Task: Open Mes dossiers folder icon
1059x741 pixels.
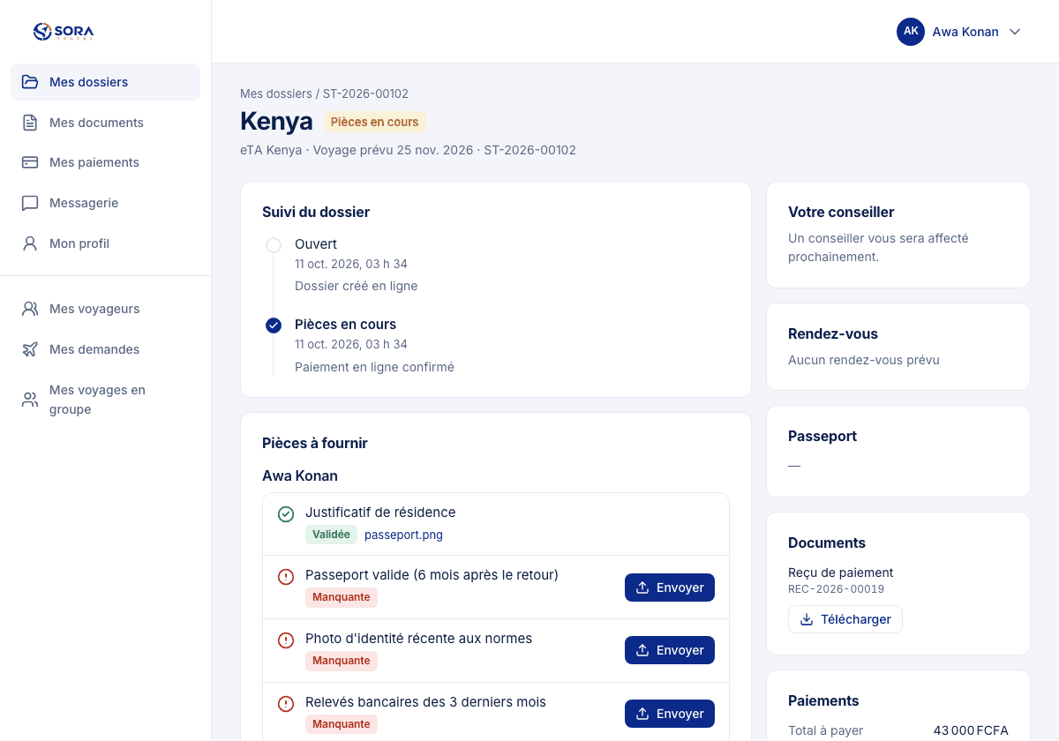Action: point(30,82)
